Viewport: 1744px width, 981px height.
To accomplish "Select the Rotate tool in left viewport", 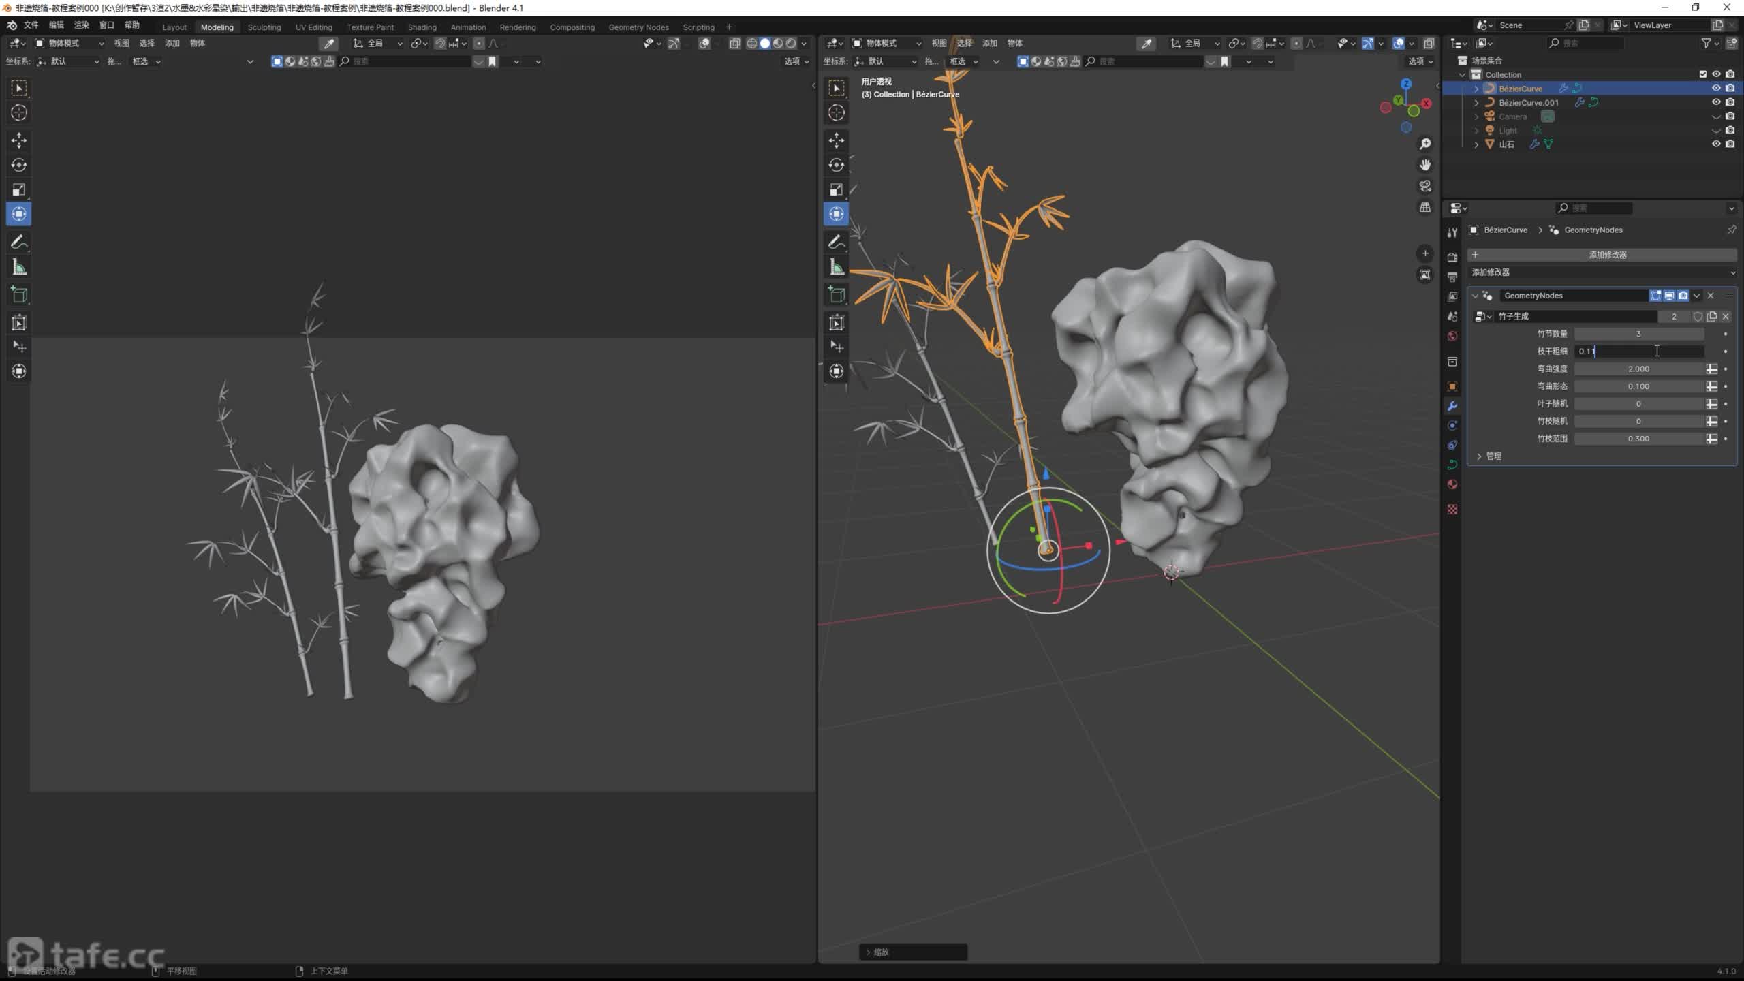I will click(x=19, y=165).
